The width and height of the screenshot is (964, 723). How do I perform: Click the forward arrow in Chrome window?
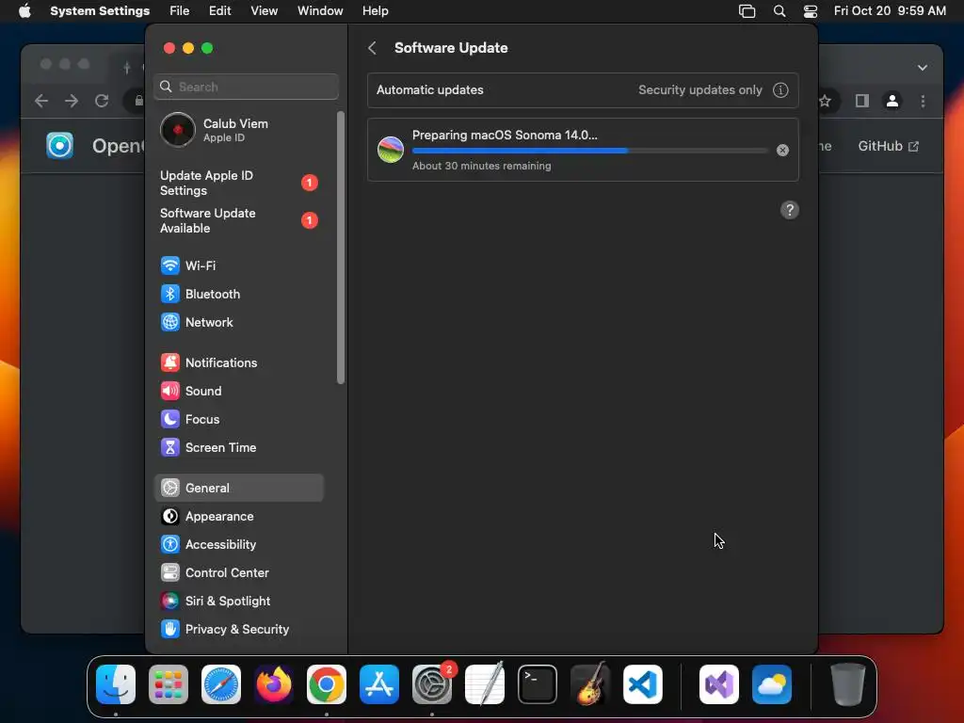72,101
